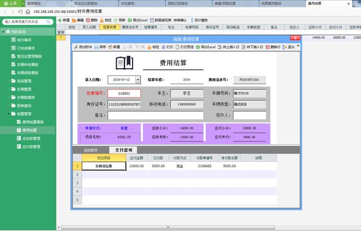Expand 车辆数据库 folder in sidebar

coord(9,97)
